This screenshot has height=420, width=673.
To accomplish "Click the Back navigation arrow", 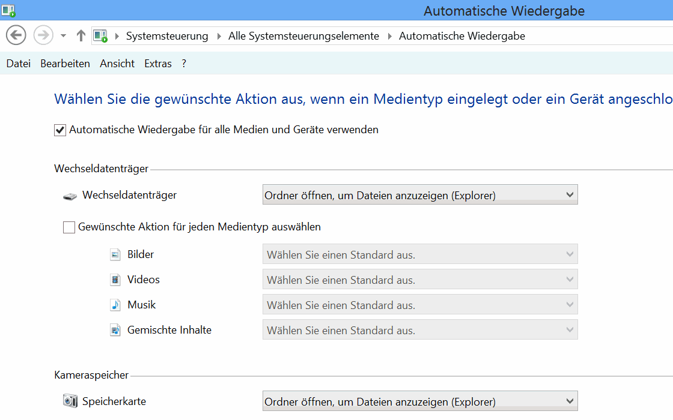I will click(x=16, y=35).
